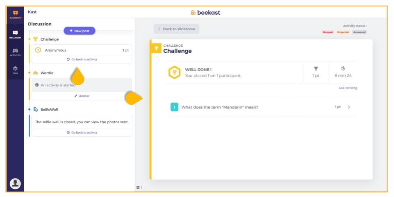Viewport: 394px width, 197px height.
Task: Click the Back to slideshow button
Action: click(176, 29)
